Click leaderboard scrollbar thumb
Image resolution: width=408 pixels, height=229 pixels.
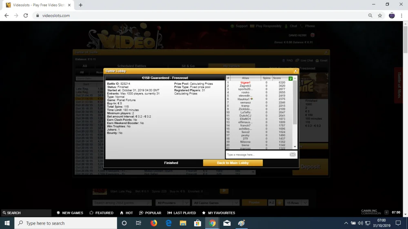tap(295, 103)
